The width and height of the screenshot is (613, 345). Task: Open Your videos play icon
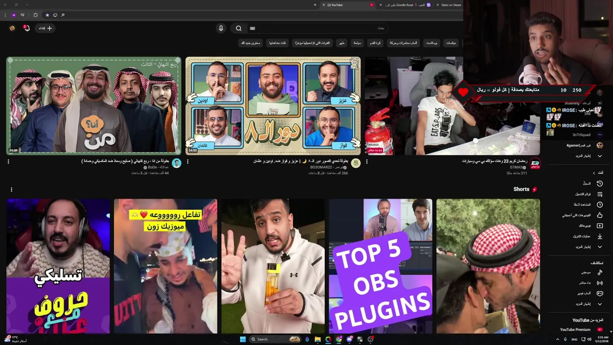(x=600, y=226)
